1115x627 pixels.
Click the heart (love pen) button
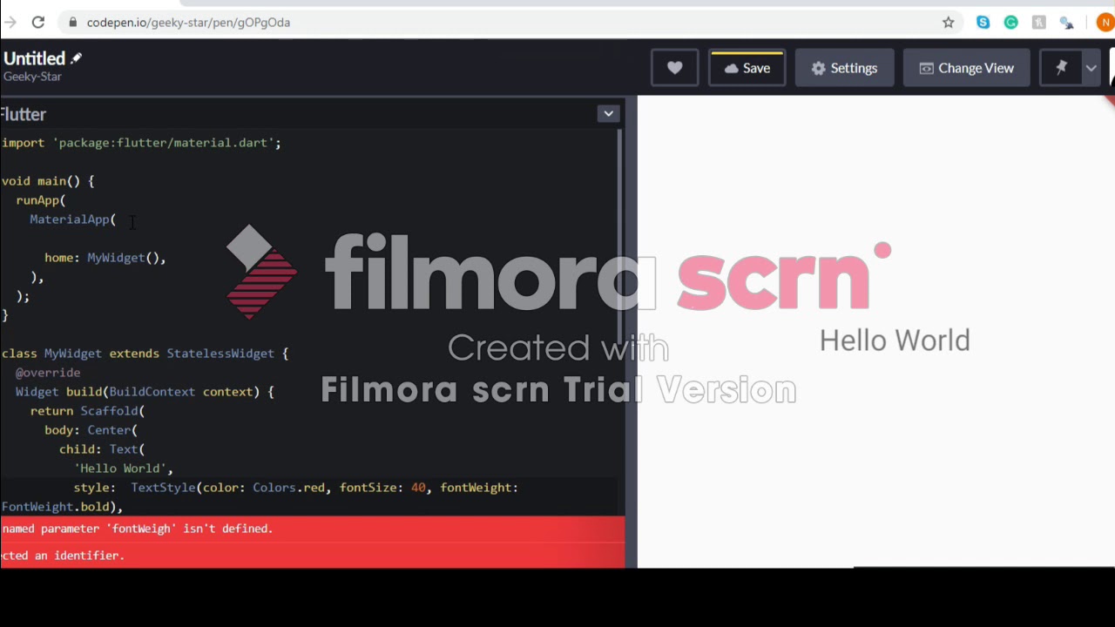[x=674, y=68]
